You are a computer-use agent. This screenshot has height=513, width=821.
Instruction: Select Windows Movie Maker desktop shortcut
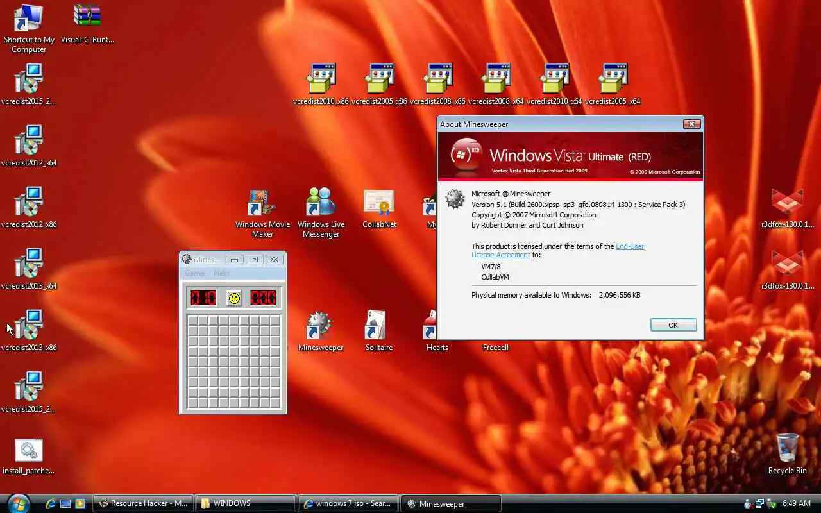tap(262, 214)
